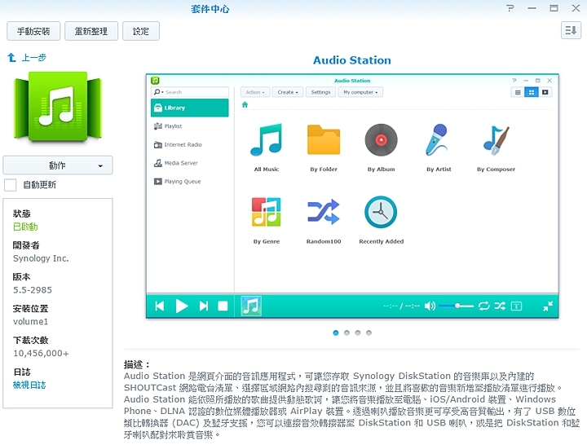The height and width of the screenshot is (445, 587).
Task: Open the Action dropdown menu
Action: click(x=255, y=92)
